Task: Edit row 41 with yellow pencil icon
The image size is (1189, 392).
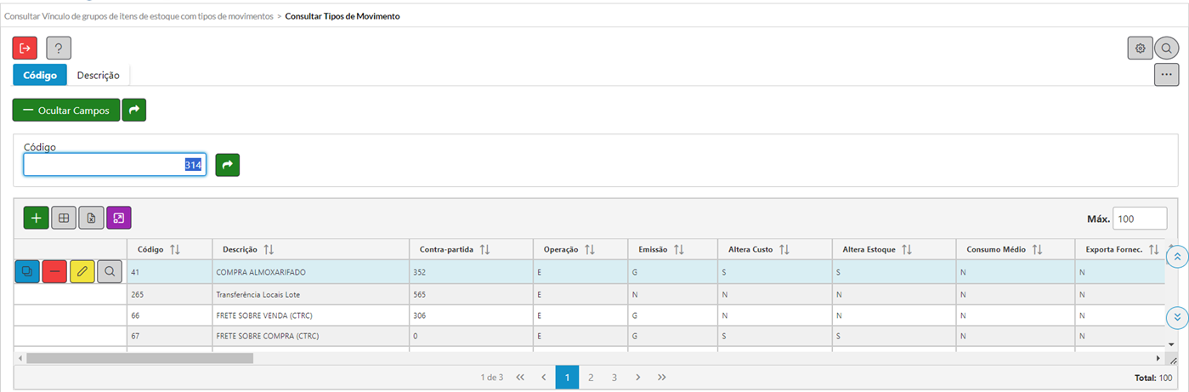Action: (82, 271)
